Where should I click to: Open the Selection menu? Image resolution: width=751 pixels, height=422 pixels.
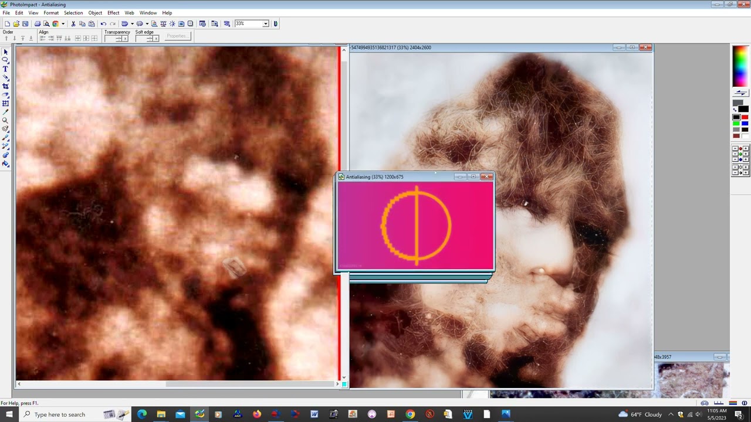click(73, 12)
